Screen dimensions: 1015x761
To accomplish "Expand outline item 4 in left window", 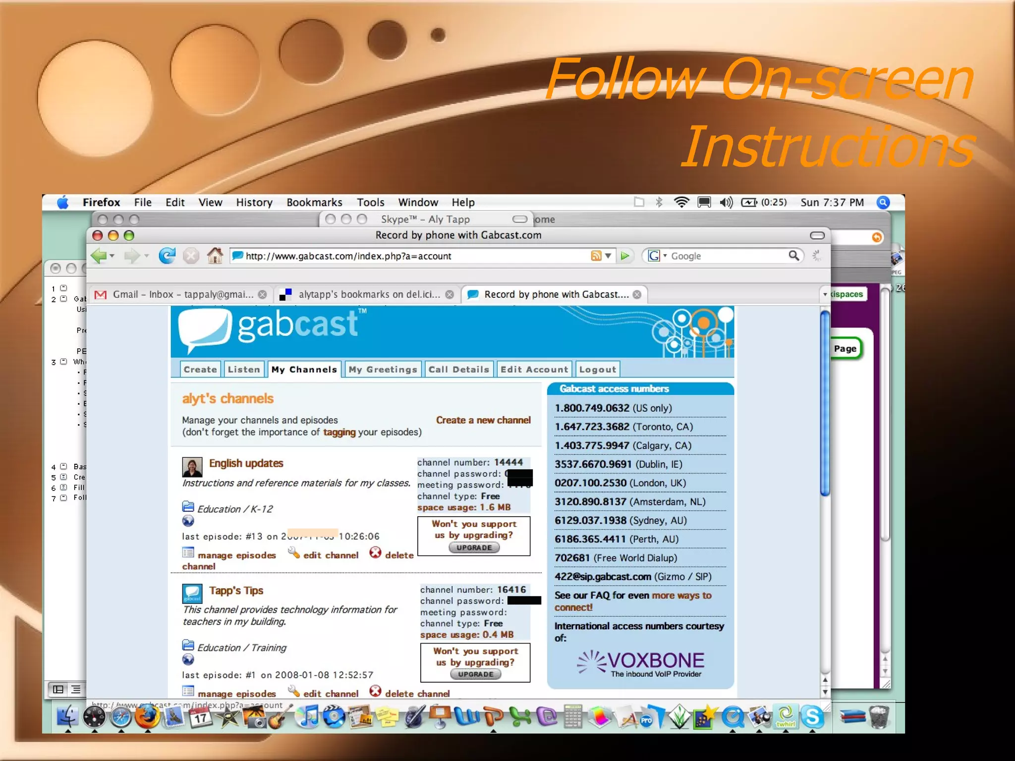I will pos(63,467).
